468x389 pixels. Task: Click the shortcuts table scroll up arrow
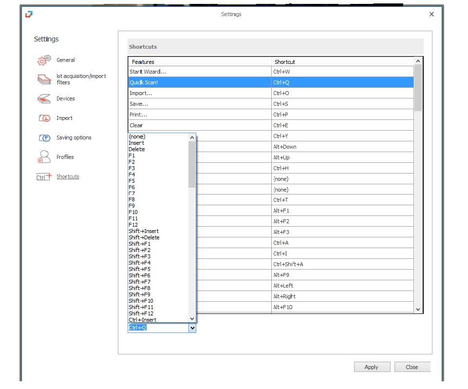coord(418,61)
